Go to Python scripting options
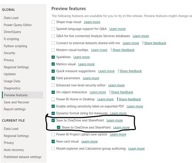The height and width of the screenshot is (163, 192). tap(15, 46)
